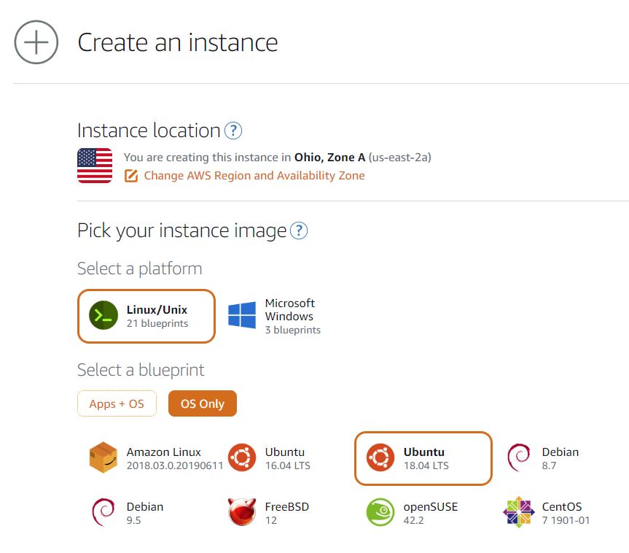
Task: Choose the openSUSE 42.2 blueprint
Action: pos(412,513)
